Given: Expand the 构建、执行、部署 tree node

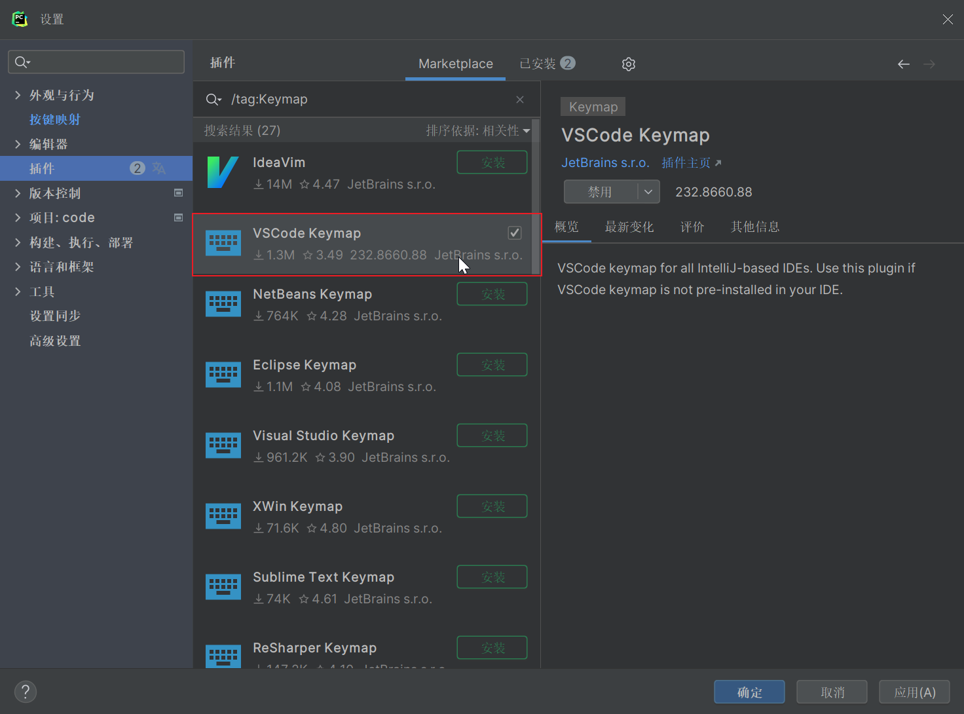Looking at the screenshot, I should click(18, 242).
